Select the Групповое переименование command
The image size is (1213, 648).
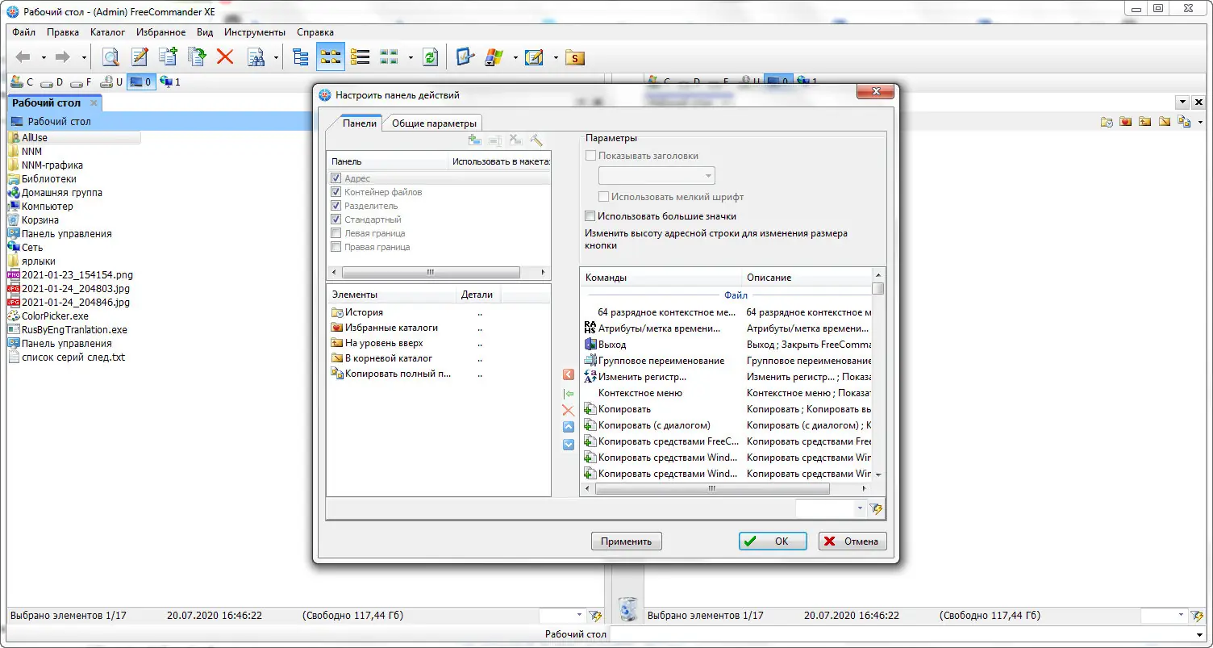tap(661, 361)
